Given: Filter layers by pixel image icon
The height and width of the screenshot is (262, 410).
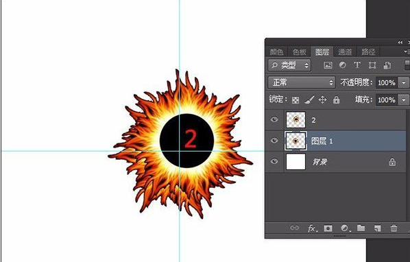Looking at the screenshot, I should [x=328, y=65].
